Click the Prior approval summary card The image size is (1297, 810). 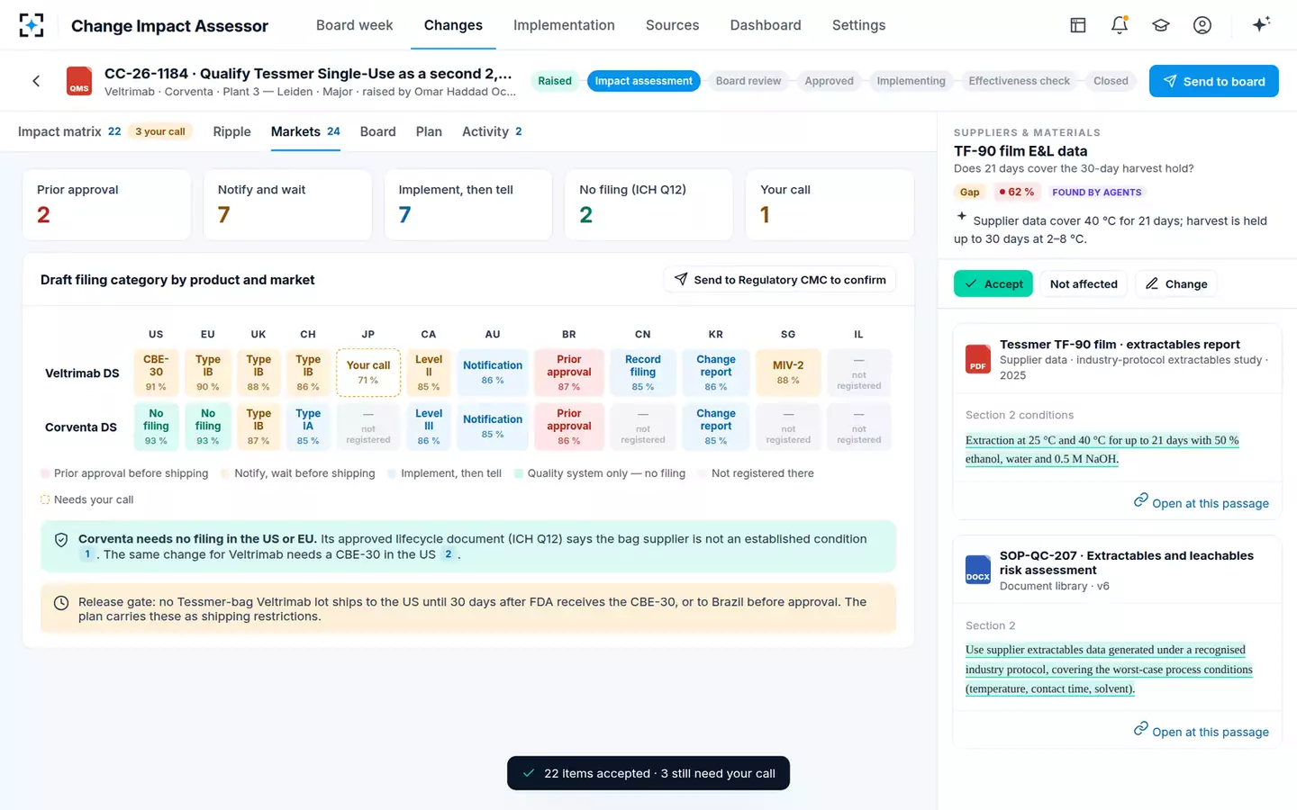(x=106, y=204)
